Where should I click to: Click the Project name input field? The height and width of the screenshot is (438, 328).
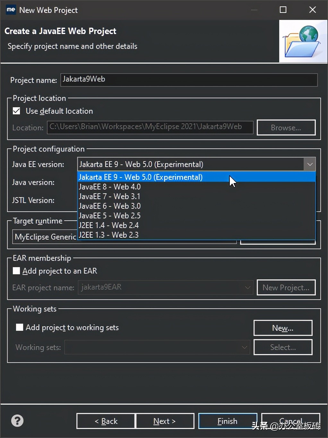point(189,80)
